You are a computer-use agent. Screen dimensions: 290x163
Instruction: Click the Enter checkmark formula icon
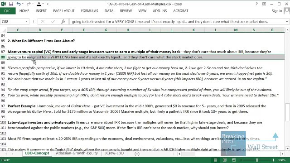pyautogui.click(x=53, y=22)
